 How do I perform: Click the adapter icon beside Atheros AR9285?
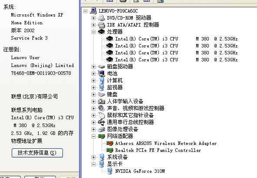[110, 143]
